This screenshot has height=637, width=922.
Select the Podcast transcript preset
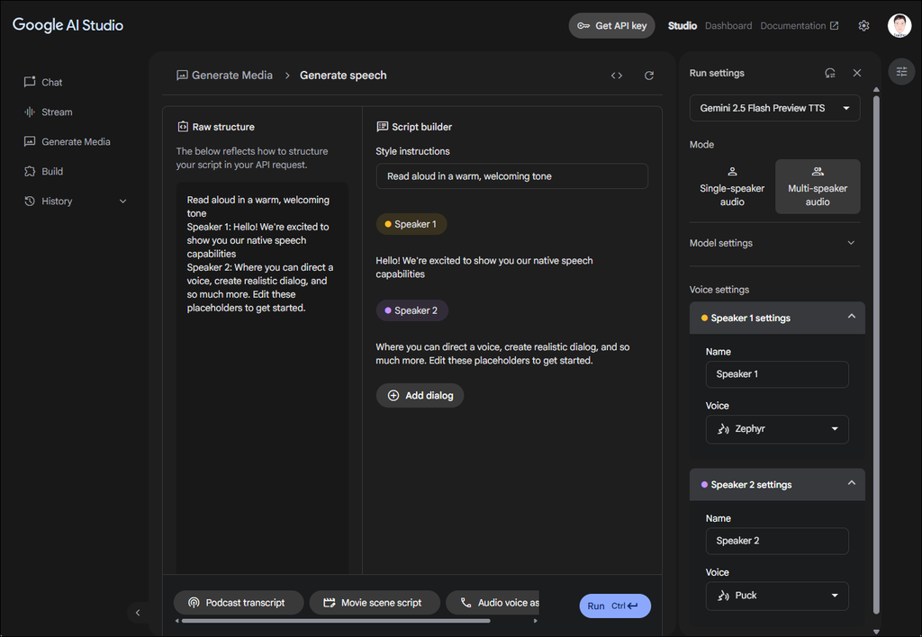[238, 603]
